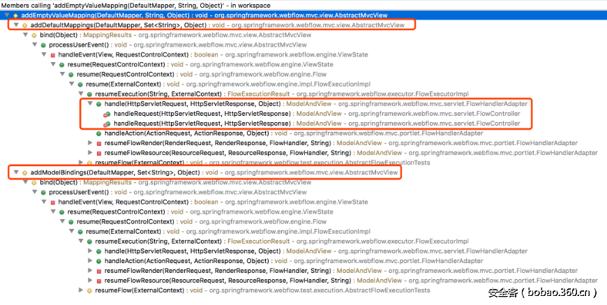
Task: Collapse the first handle(HttpServletRequest) node
Action: (x=89, y=103)
